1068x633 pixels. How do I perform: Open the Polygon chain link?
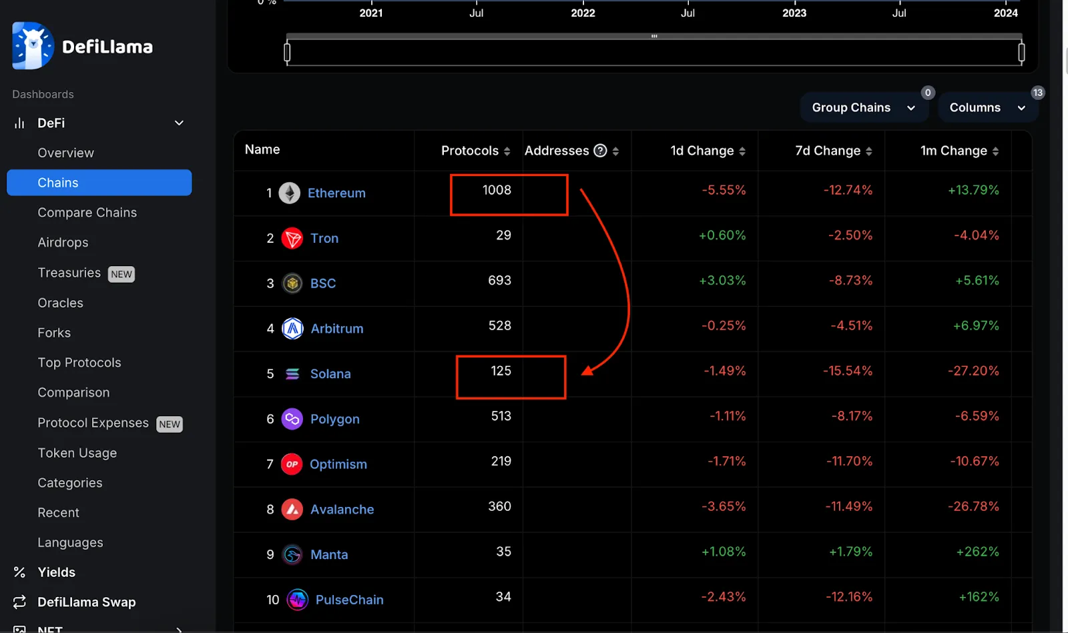pos(334,420)
